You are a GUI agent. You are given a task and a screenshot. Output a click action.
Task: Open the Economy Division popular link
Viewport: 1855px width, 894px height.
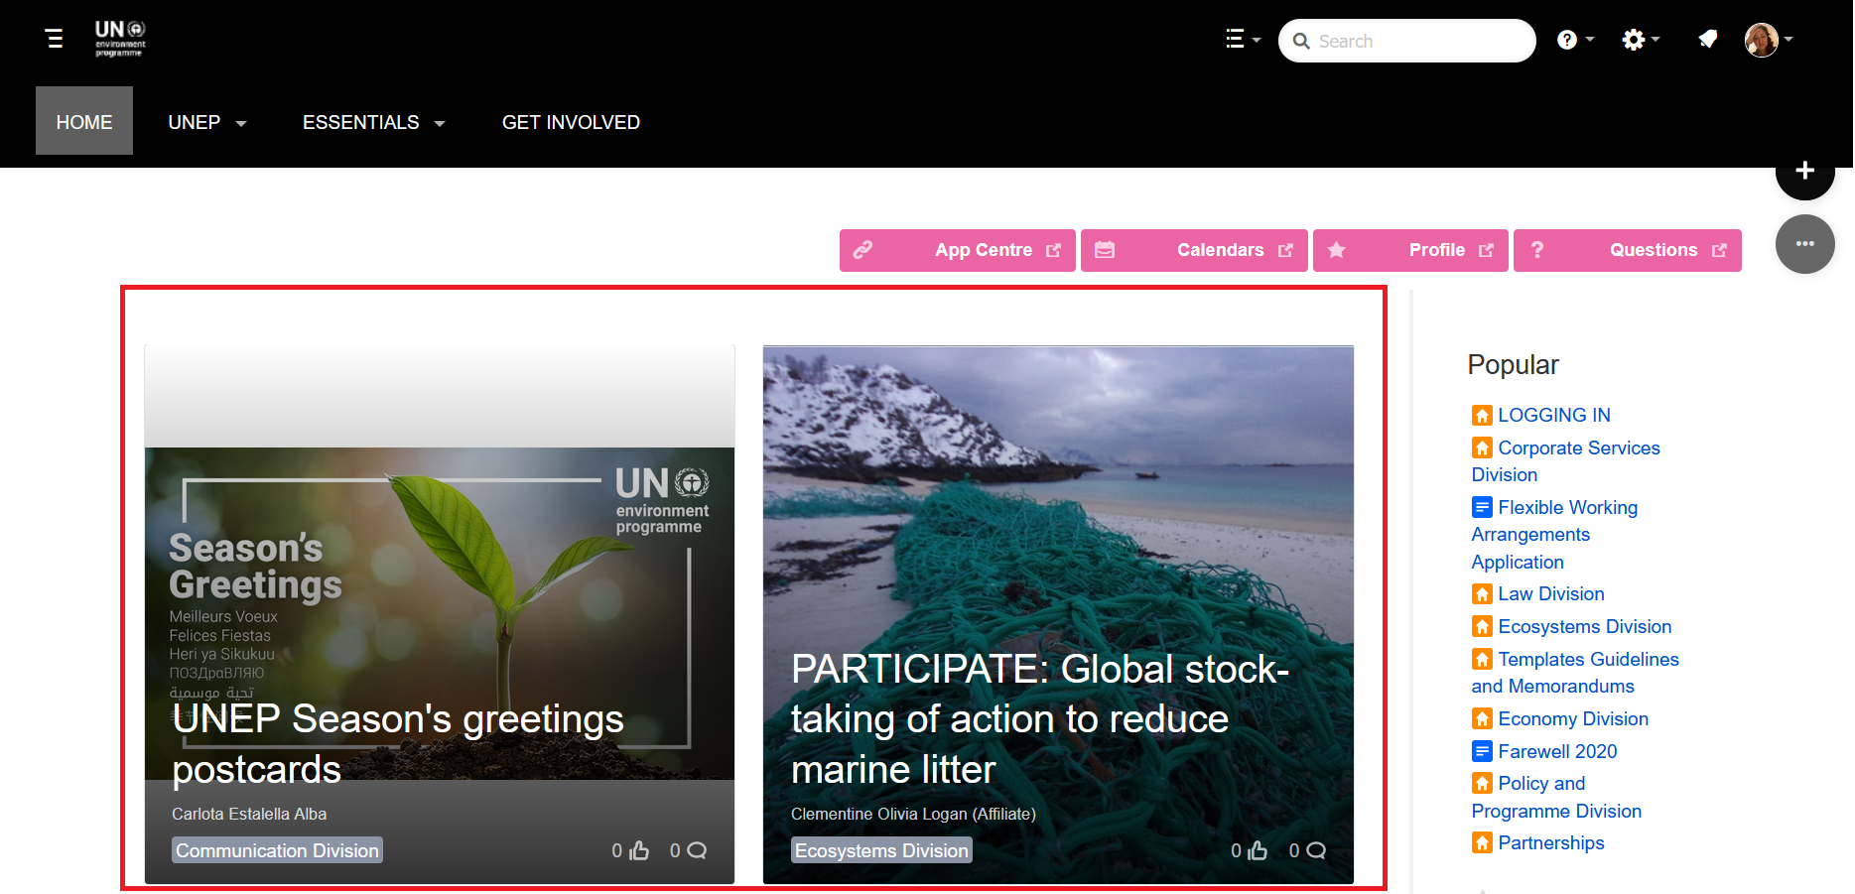pyautogui.click(x=1573, y=718)
